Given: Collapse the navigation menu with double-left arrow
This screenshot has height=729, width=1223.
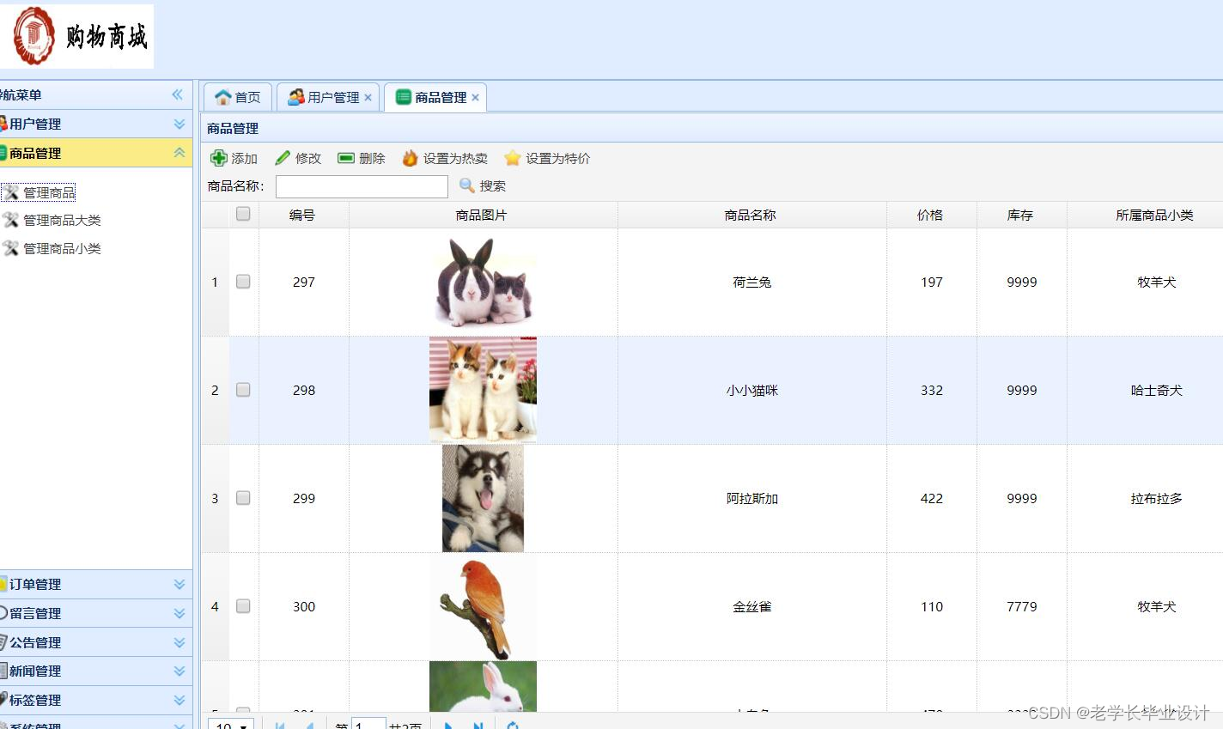Looking at the screenshot, I should 177,94.
